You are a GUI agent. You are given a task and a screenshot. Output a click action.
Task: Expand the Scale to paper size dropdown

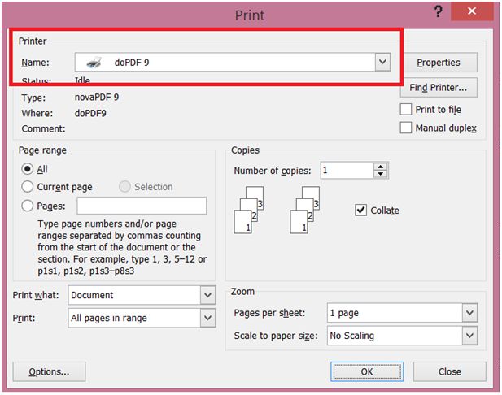pyautogui.click(x=469, y=335)
